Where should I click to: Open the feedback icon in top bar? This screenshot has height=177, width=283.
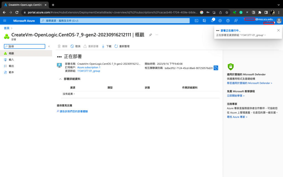236,21
